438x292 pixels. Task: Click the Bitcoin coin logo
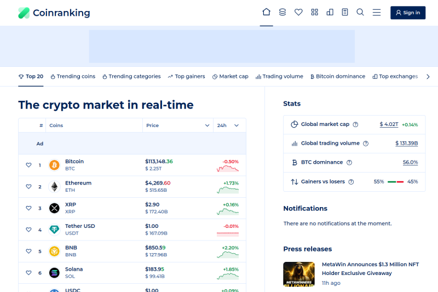point(54,165)
